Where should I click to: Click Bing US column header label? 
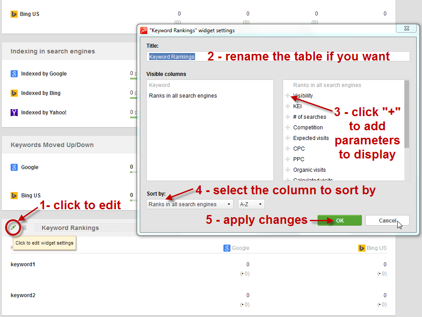click(x=376, y=248)
